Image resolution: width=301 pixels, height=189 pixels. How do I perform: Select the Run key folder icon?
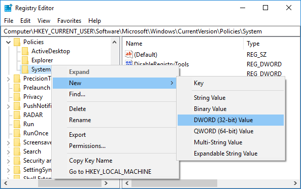(17, 124)
